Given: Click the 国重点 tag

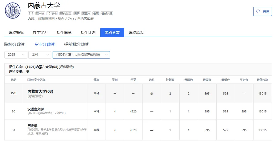Looking at the screenshot, I should point(86,13).
